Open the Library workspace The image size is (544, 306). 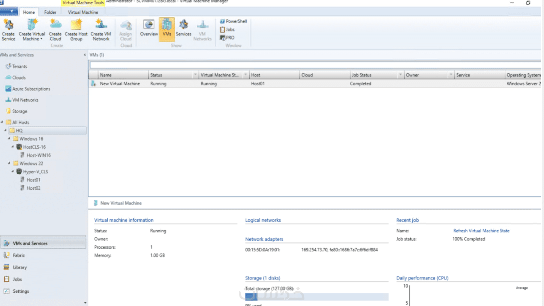[43, 267]
